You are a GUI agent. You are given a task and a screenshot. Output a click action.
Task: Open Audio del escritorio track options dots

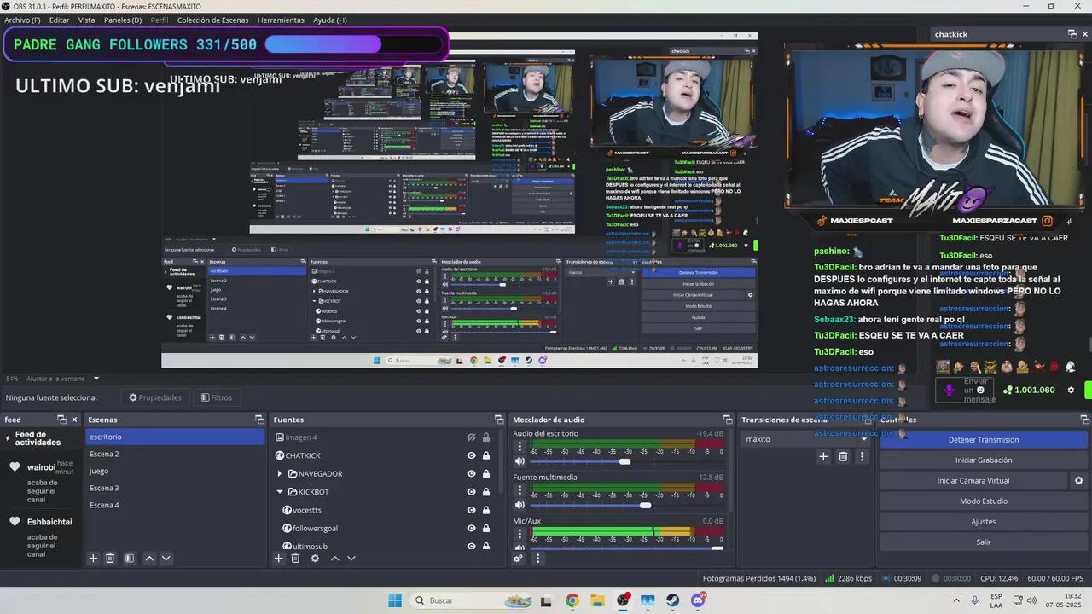520,447
